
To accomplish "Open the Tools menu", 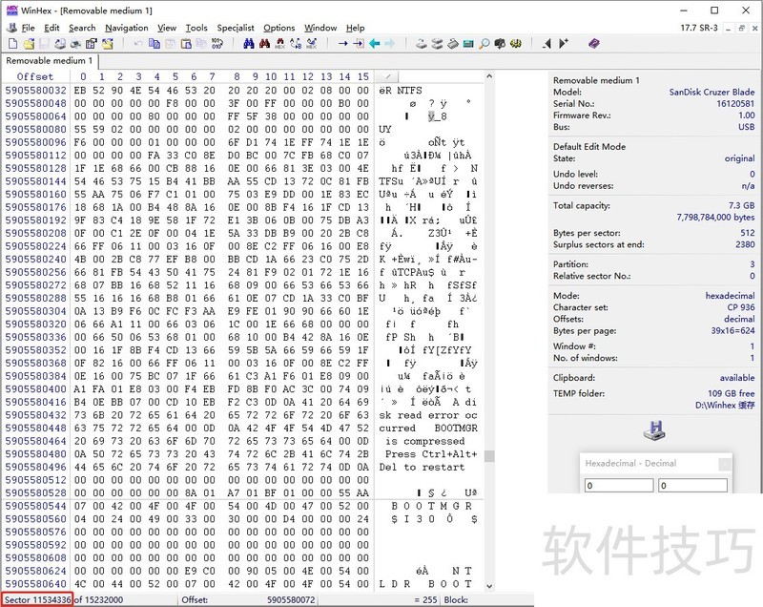I will (196, 28).
